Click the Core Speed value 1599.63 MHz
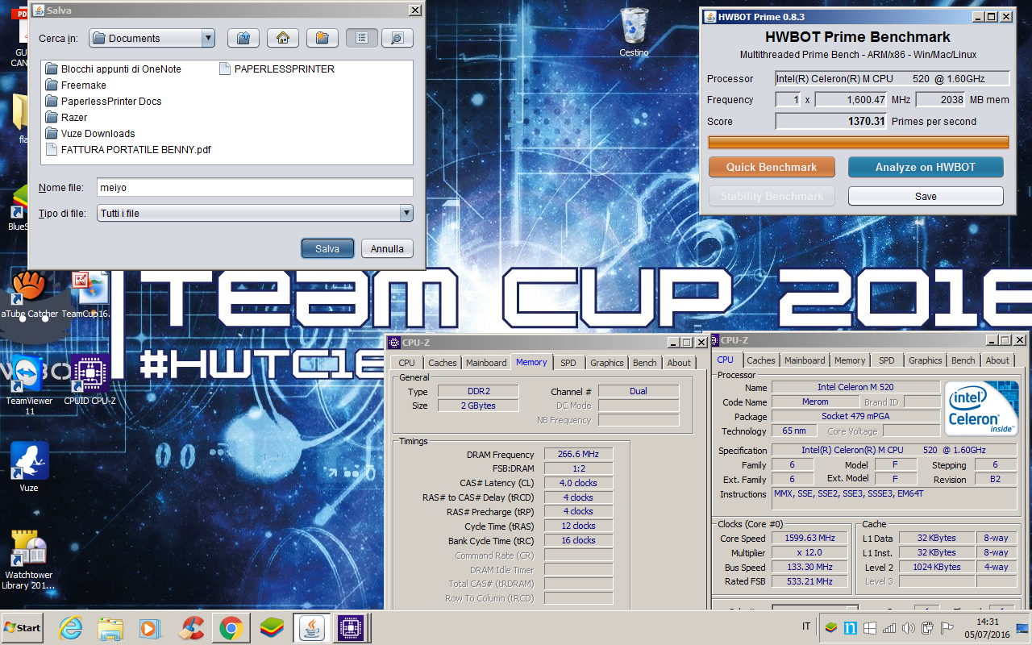The height and width of the screenshot is (645, 1032). click(x=809, y=538)
